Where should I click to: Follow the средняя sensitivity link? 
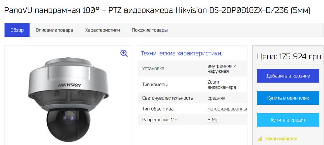(x=216, y=98)
